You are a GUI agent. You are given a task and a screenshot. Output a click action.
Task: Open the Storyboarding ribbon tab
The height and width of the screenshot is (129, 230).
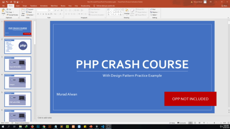[x=86, y=6]
